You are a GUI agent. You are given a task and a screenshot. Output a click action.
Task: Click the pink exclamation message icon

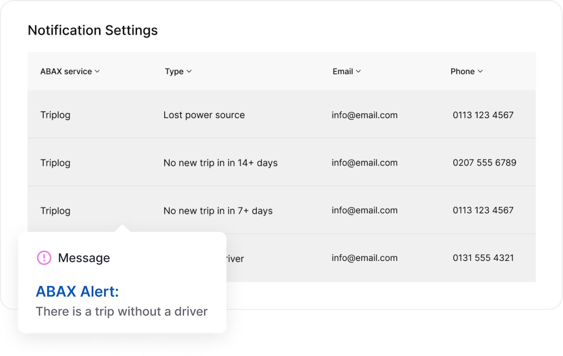(44, 258)
